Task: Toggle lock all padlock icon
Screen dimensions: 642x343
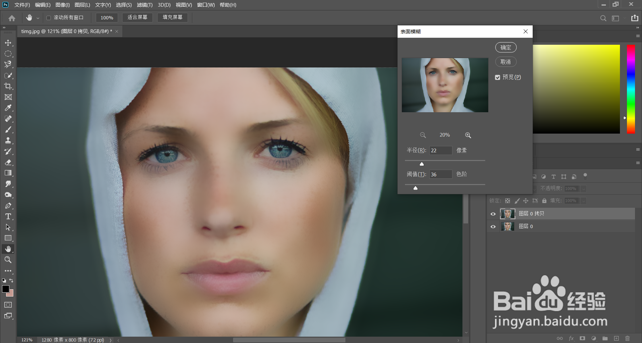Action: click(x=544, y=201)
